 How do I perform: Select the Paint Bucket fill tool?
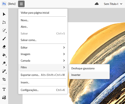pos(4,55)
